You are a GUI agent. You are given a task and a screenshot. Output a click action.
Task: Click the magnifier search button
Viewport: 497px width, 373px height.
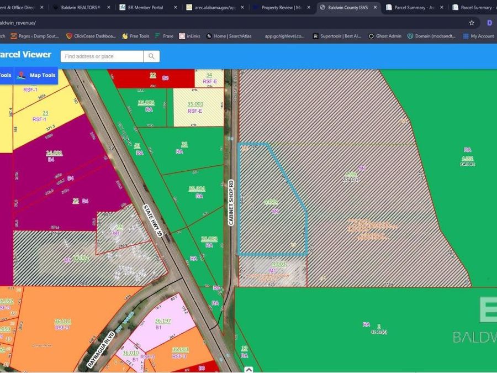[x=152, y=56]
